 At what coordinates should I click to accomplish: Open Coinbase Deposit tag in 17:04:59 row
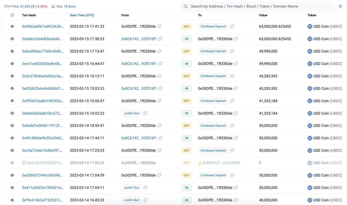coord(213,175)
